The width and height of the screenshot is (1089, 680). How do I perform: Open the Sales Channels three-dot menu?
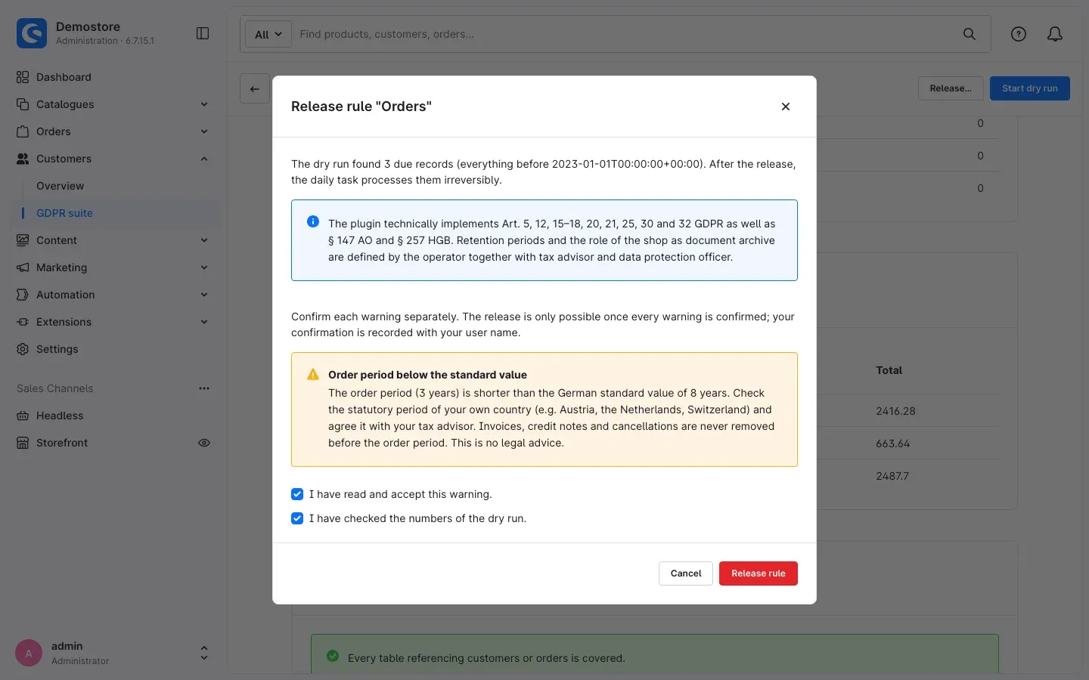(x=204, y=388)
